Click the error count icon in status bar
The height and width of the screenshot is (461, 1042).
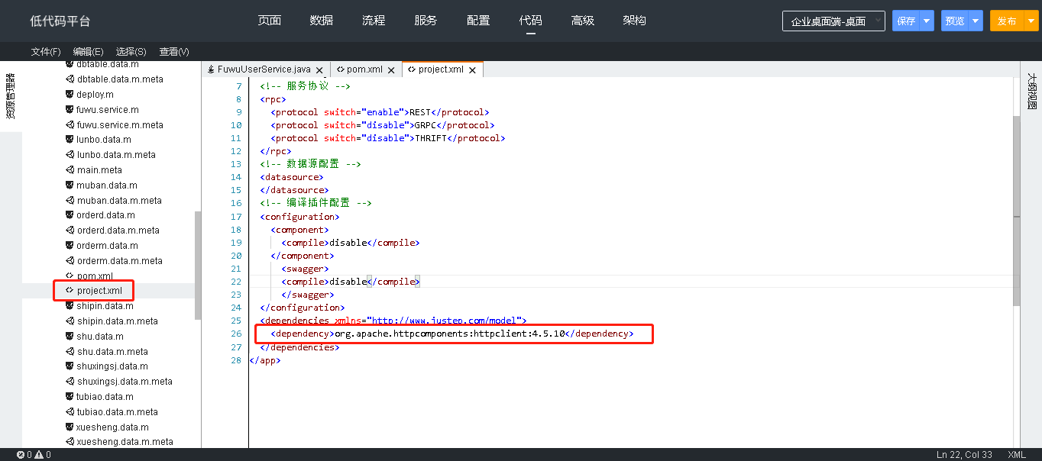pyautogui.click(x=21, y=455)
